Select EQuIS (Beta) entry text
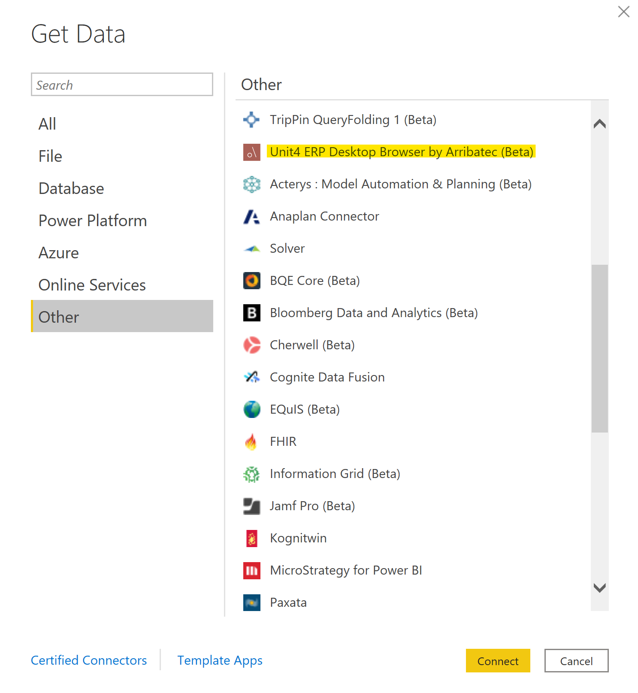This screenshot has height=693, width=638. click(x=305, y=409)
